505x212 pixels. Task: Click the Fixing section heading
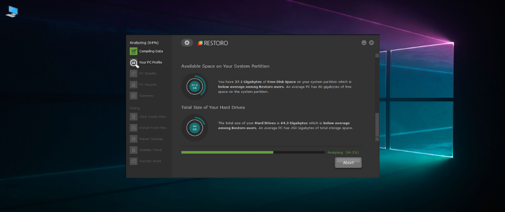point(134,108)
